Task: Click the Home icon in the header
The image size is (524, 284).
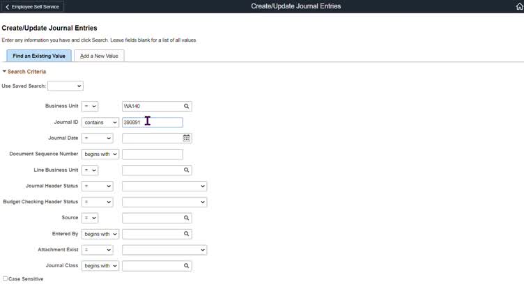Action: click(x=519, y=6)
